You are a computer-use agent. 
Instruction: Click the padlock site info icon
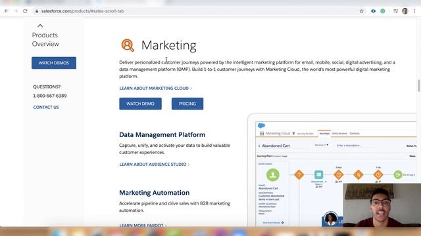37,11
